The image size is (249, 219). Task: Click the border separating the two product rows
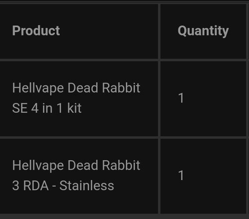123,137
